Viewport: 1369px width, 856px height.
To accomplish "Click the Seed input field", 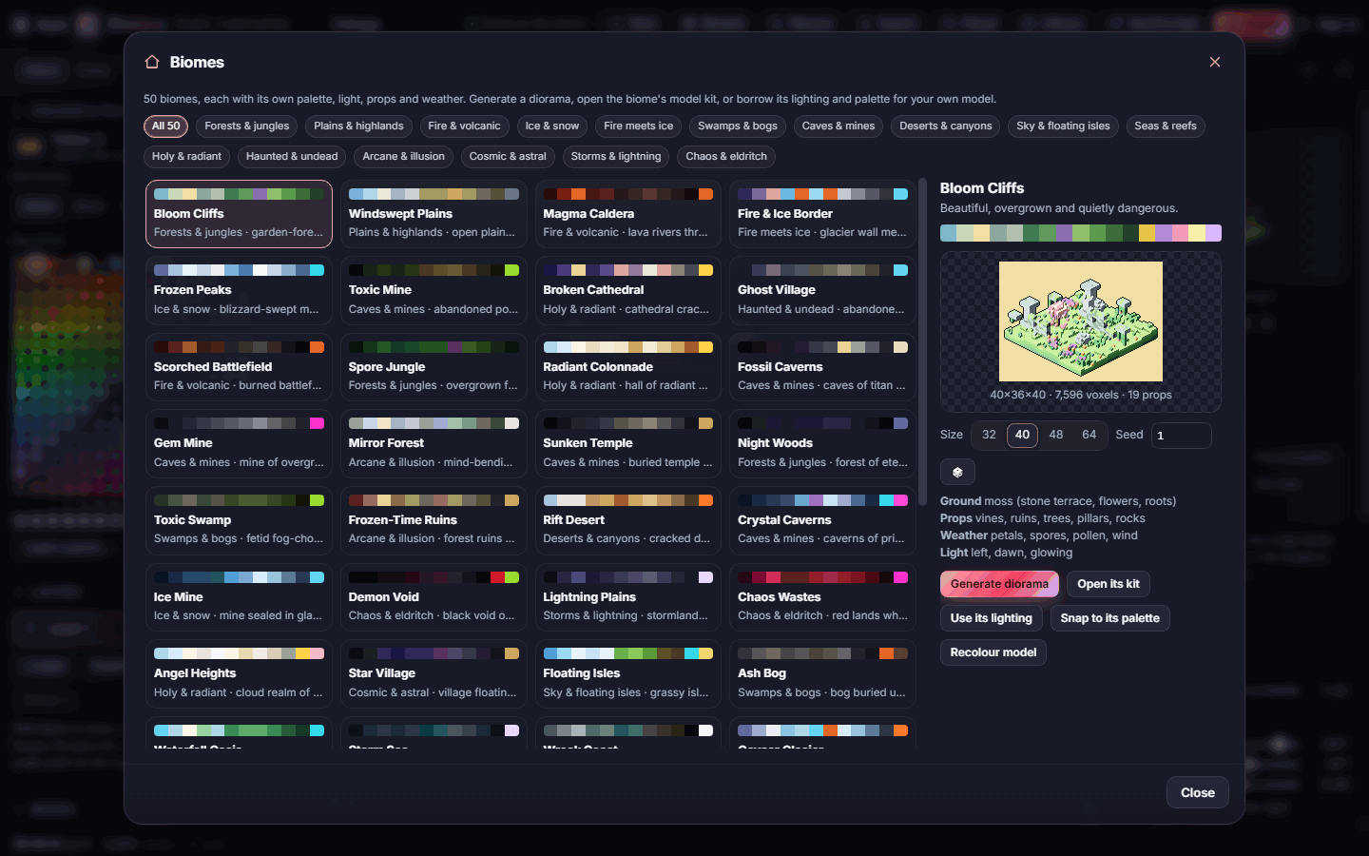I will point(1181,436).
